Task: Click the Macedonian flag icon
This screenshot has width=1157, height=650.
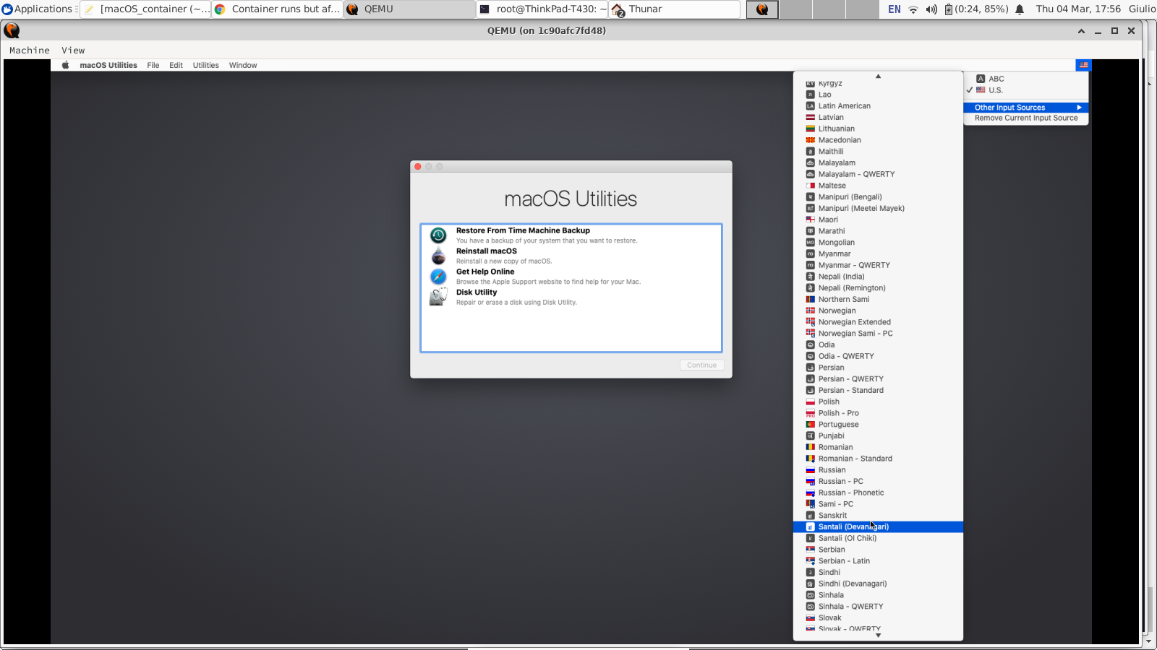Action: click(811, 140)
